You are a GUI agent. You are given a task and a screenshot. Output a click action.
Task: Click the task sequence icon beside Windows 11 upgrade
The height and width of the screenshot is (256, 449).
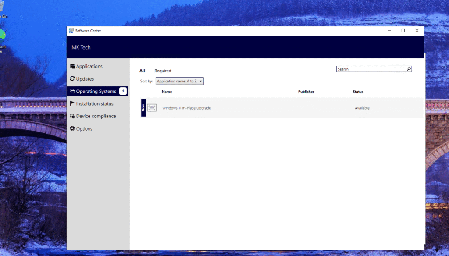pyautogui.click(x=152, y=108)
